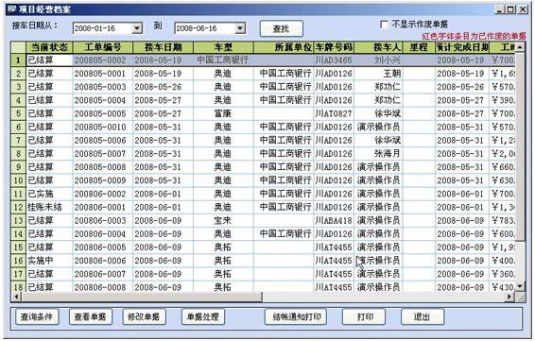Click the 打印 print button
Image resolution: width=535 pixels, height=341 pixels.
[x=364, y=316]
